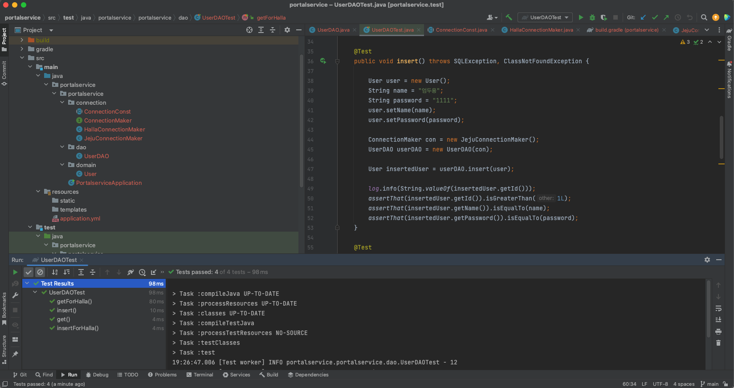734x388 pixels.
Task: Toggle the Structure side panel
Action: (4, 350)
